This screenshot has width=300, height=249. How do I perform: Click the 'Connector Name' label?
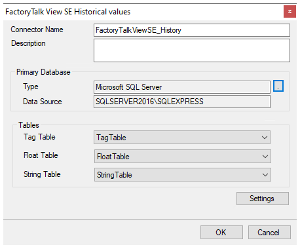click(37, 29)
